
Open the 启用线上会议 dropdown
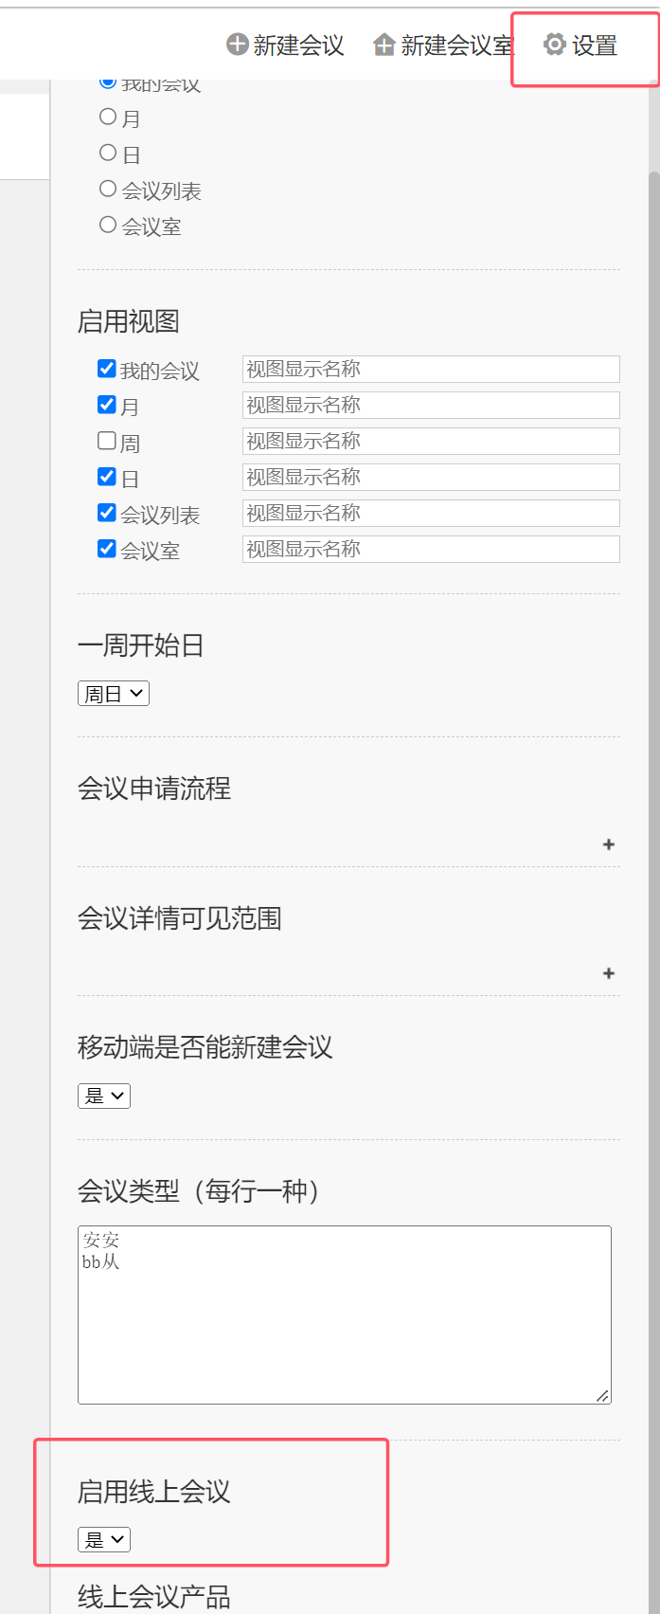[x=104, y=1540]
